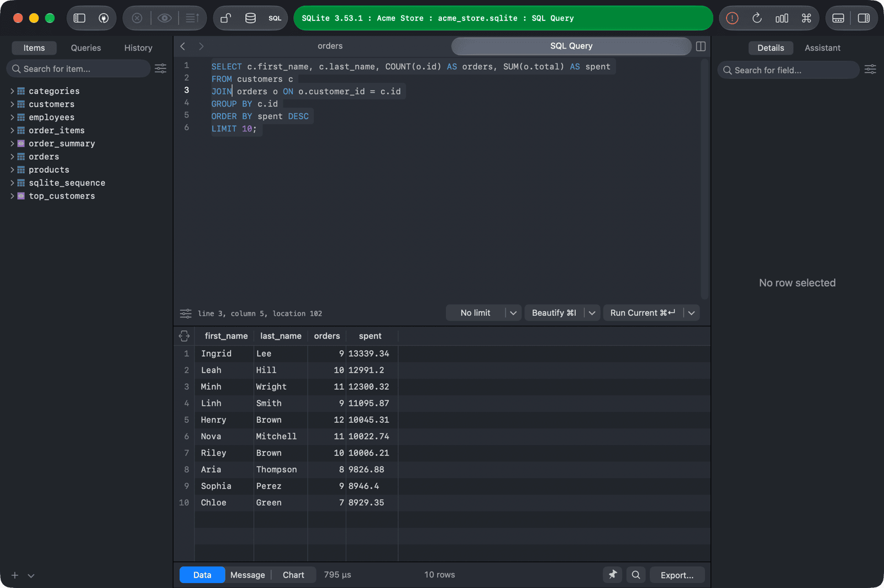Click the Export... button

pos(677,575)
